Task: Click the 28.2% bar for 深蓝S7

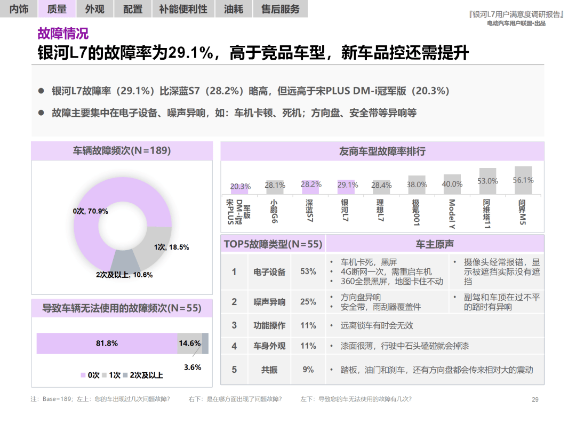Action: click(x=310, y=187)
